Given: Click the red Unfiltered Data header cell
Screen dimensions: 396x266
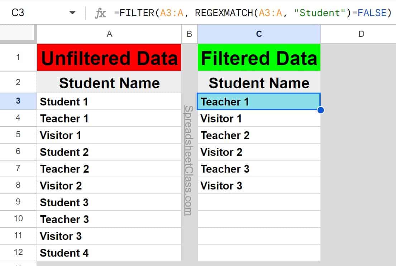Looking at the screenshot, I should pyautogui.click(x=109, y=57).
